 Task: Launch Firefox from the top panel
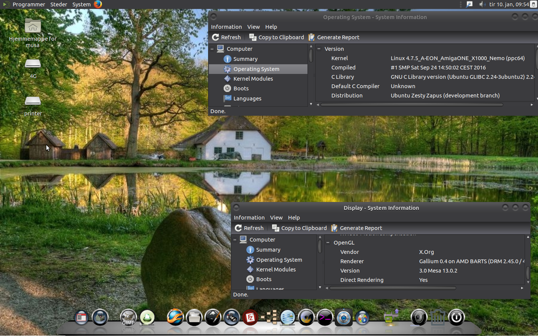[98, 4]
